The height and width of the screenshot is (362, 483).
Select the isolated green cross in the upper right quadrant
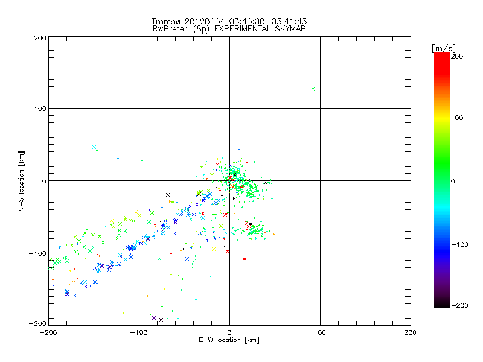pyautogui.click(x=313, y=89)
